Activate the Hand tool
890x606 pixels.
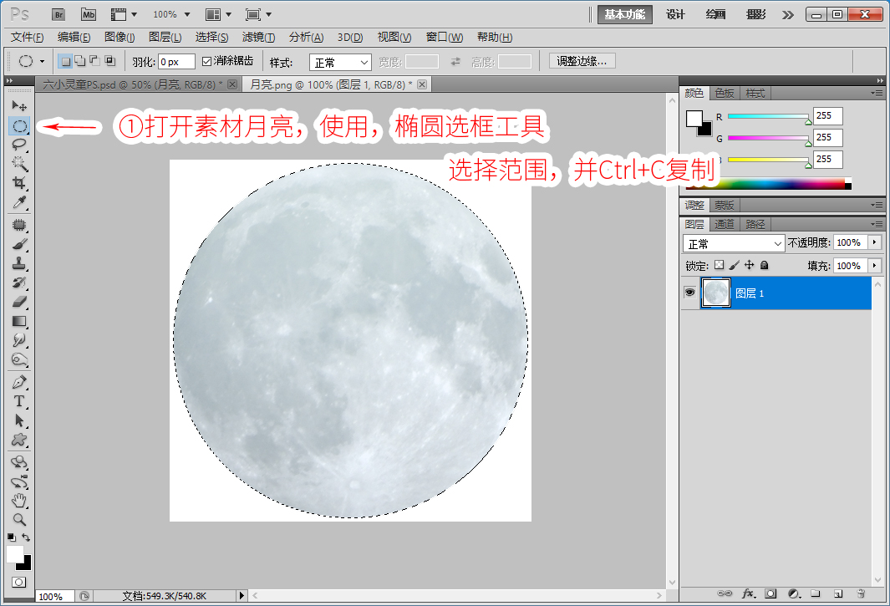pyautogui.click(x=19, y=501)
